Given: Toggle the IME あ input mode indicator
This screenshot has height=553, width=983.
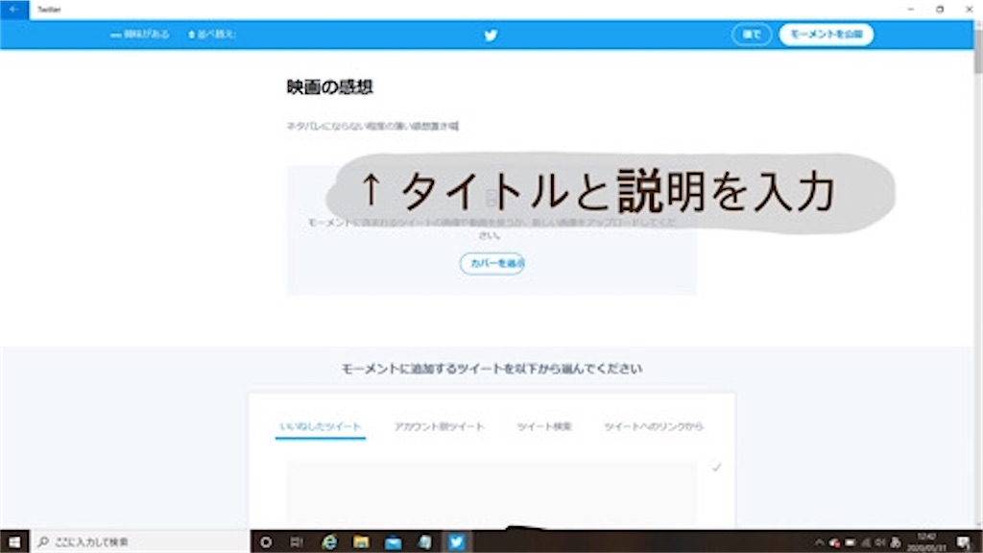Looking at the screenshot, I should click(x=896, y=542).
